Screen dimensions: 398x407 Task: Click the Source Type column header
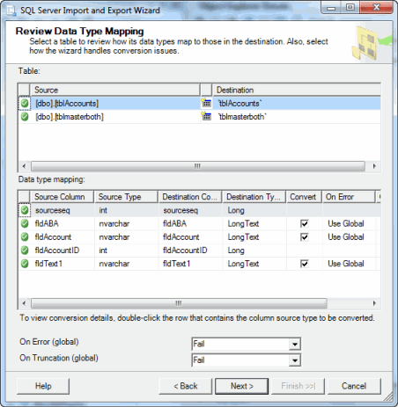tap(126, 197)
